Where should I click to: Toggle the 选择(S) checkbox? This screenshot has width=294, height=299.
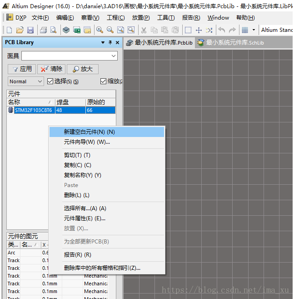point(50,81)
